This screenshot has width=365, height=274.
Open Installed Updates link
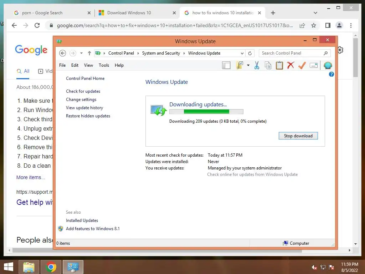click(82, 220)
